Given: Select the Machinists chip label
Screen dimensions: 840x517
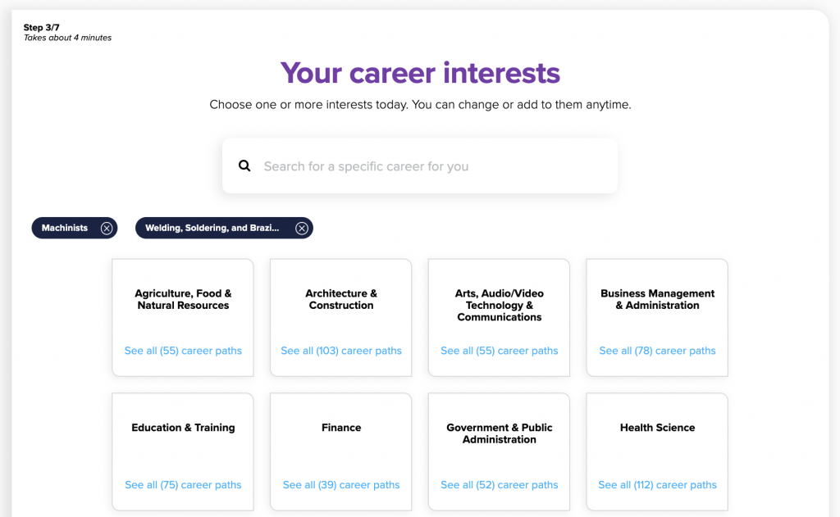Looking at the screenshot, I should [x=65, y=228].
